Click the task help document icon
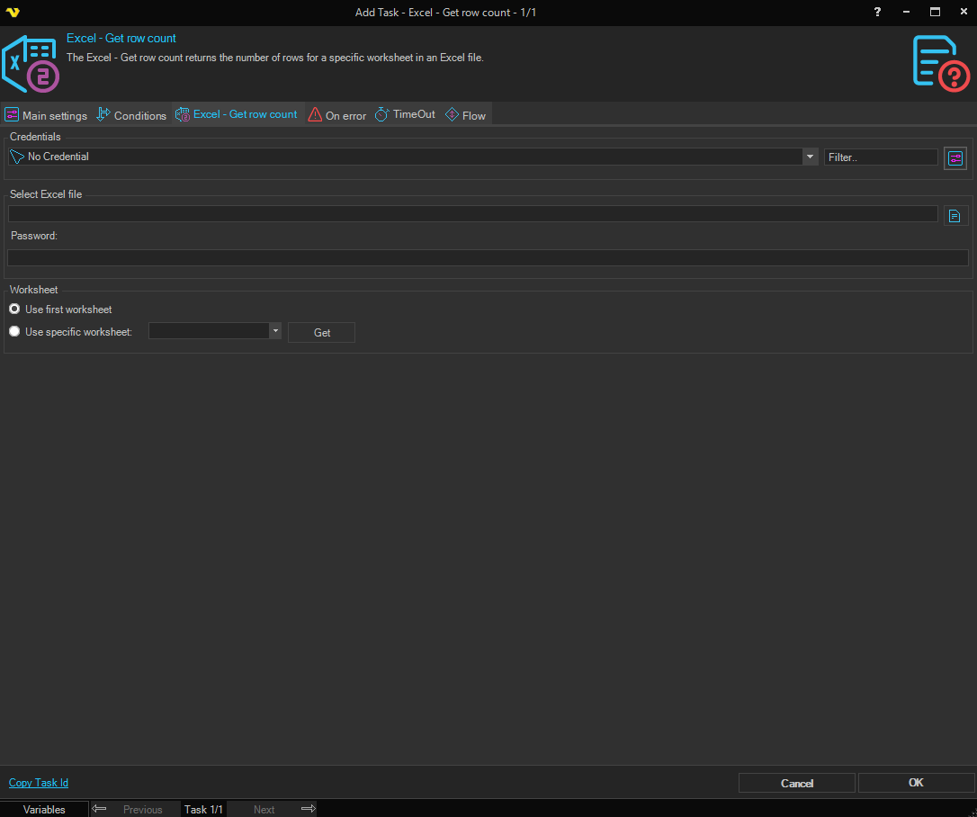Image resolution: width=977 pixels, height=817 pixels. 941,62
